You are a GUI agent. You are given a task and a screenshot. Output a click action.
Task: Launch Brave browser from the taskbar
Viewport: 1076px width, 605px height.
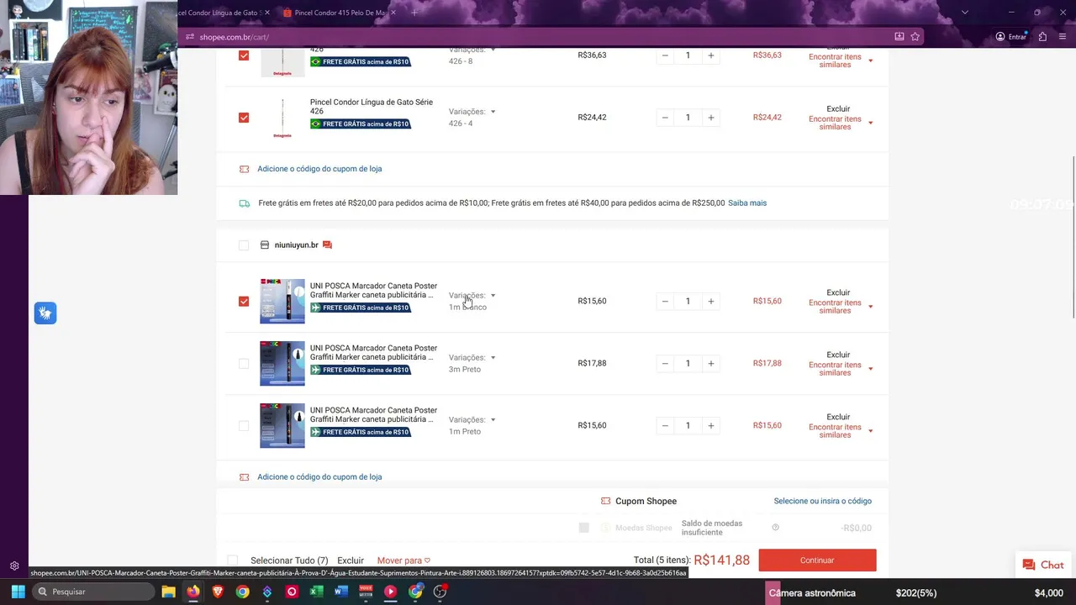pos(218,592)
